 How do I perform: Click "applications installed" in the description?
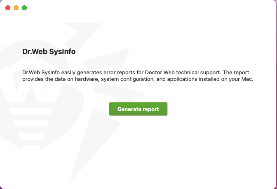pyautogui.click(x=193, y=79)
